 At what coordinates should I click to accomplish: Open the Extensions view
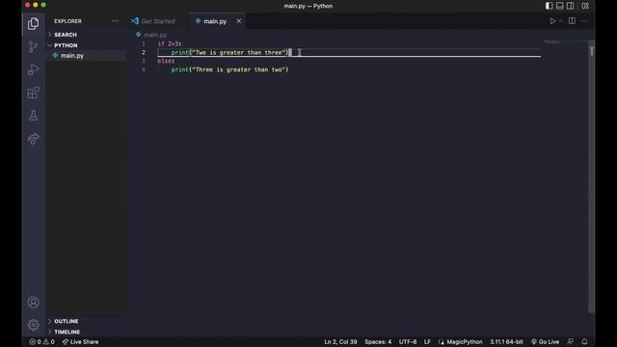(x=34, y=93)
